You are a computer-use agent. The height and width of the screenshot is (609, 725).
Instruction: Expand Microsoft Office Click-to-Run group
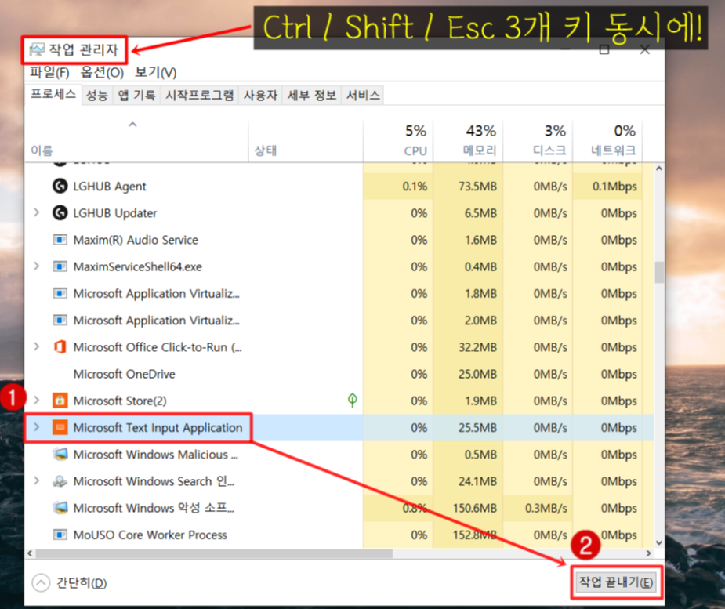[37, 346]
